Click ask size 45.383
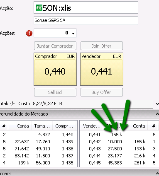 tap(115, 163)
